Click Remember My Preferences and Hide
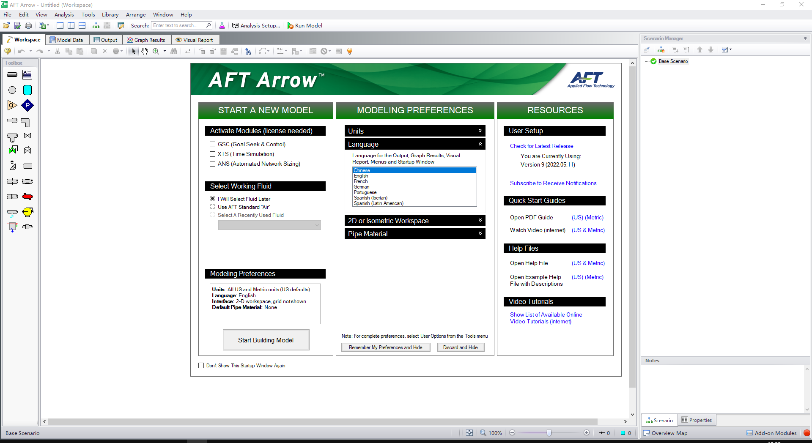Viewport: 812px width, 443px height. 386,347
